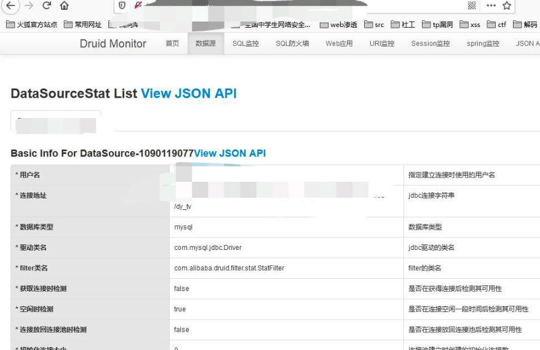The height and width of the screenshot is (350, 540).
Task: Open the QR code icon in address bar
Action: tap(472, 5)
